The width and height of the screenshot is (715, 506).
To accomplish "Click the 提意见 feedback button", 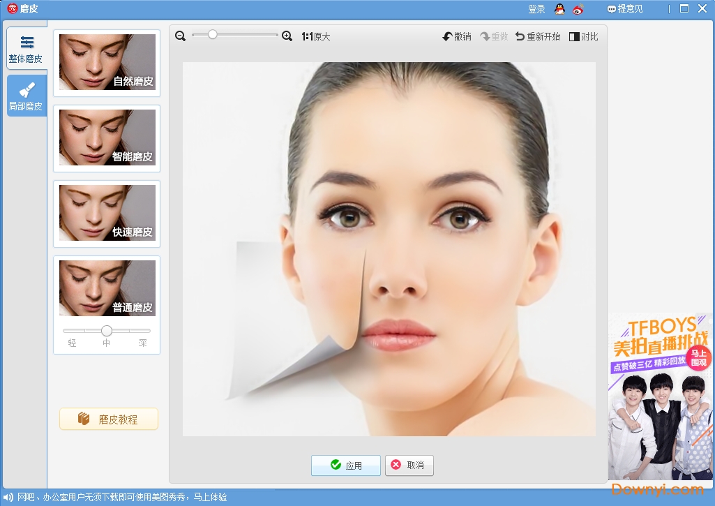I will [625, 9].
